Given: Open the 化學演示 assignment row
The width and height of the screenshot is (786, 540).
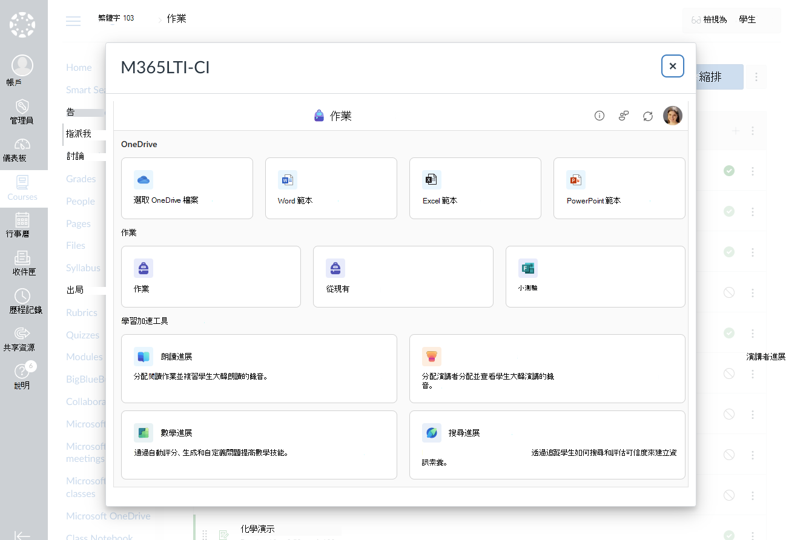Looking at the screenshot, I should (x=257, y=528).
